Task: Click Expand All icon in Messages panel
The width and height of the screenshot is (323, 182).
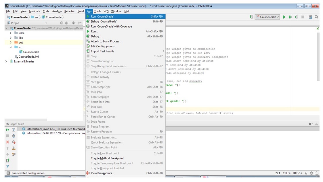Action: coord(13,130)
